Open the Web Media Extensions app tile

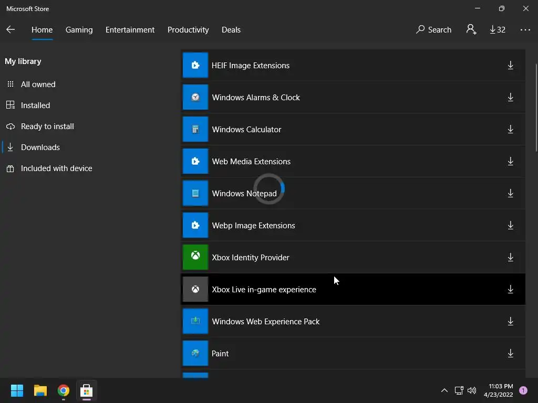click(x=195, y=161)
